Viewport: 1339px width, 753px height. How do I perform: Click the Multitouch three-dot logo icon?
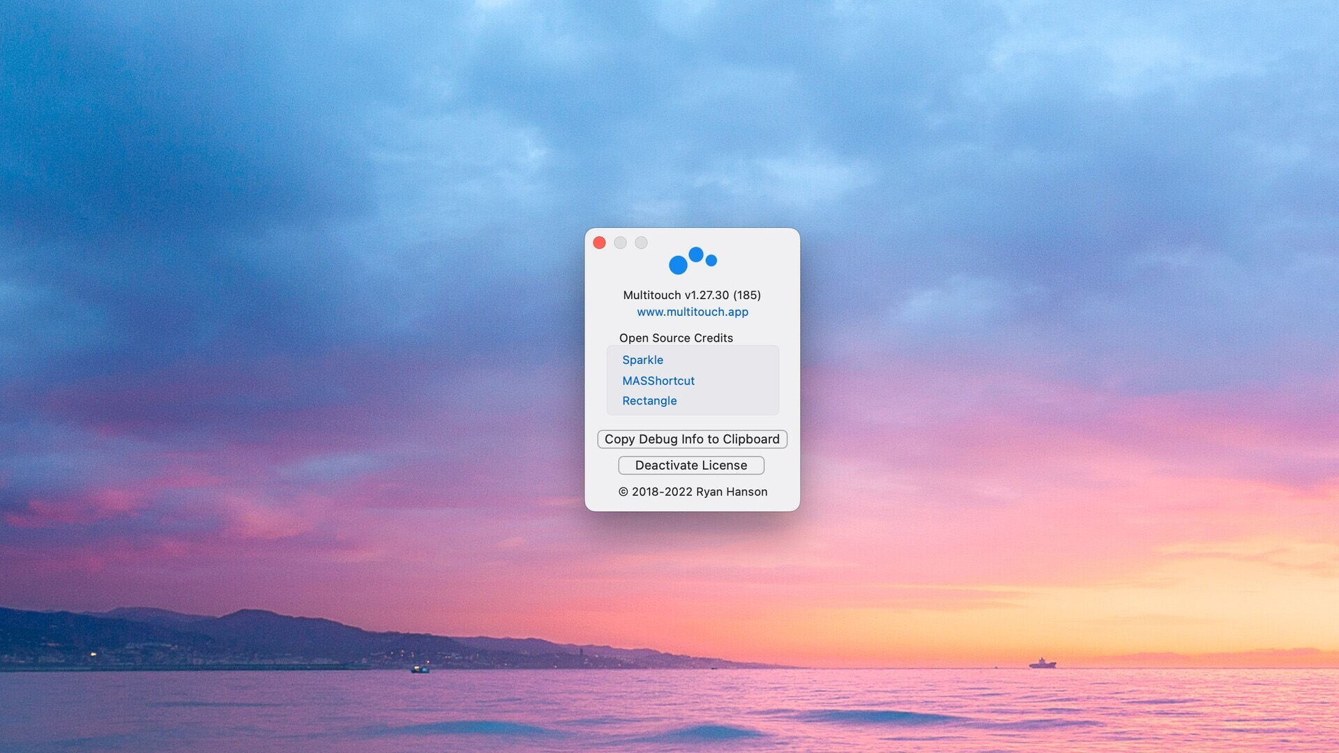[x=693, y=261]
